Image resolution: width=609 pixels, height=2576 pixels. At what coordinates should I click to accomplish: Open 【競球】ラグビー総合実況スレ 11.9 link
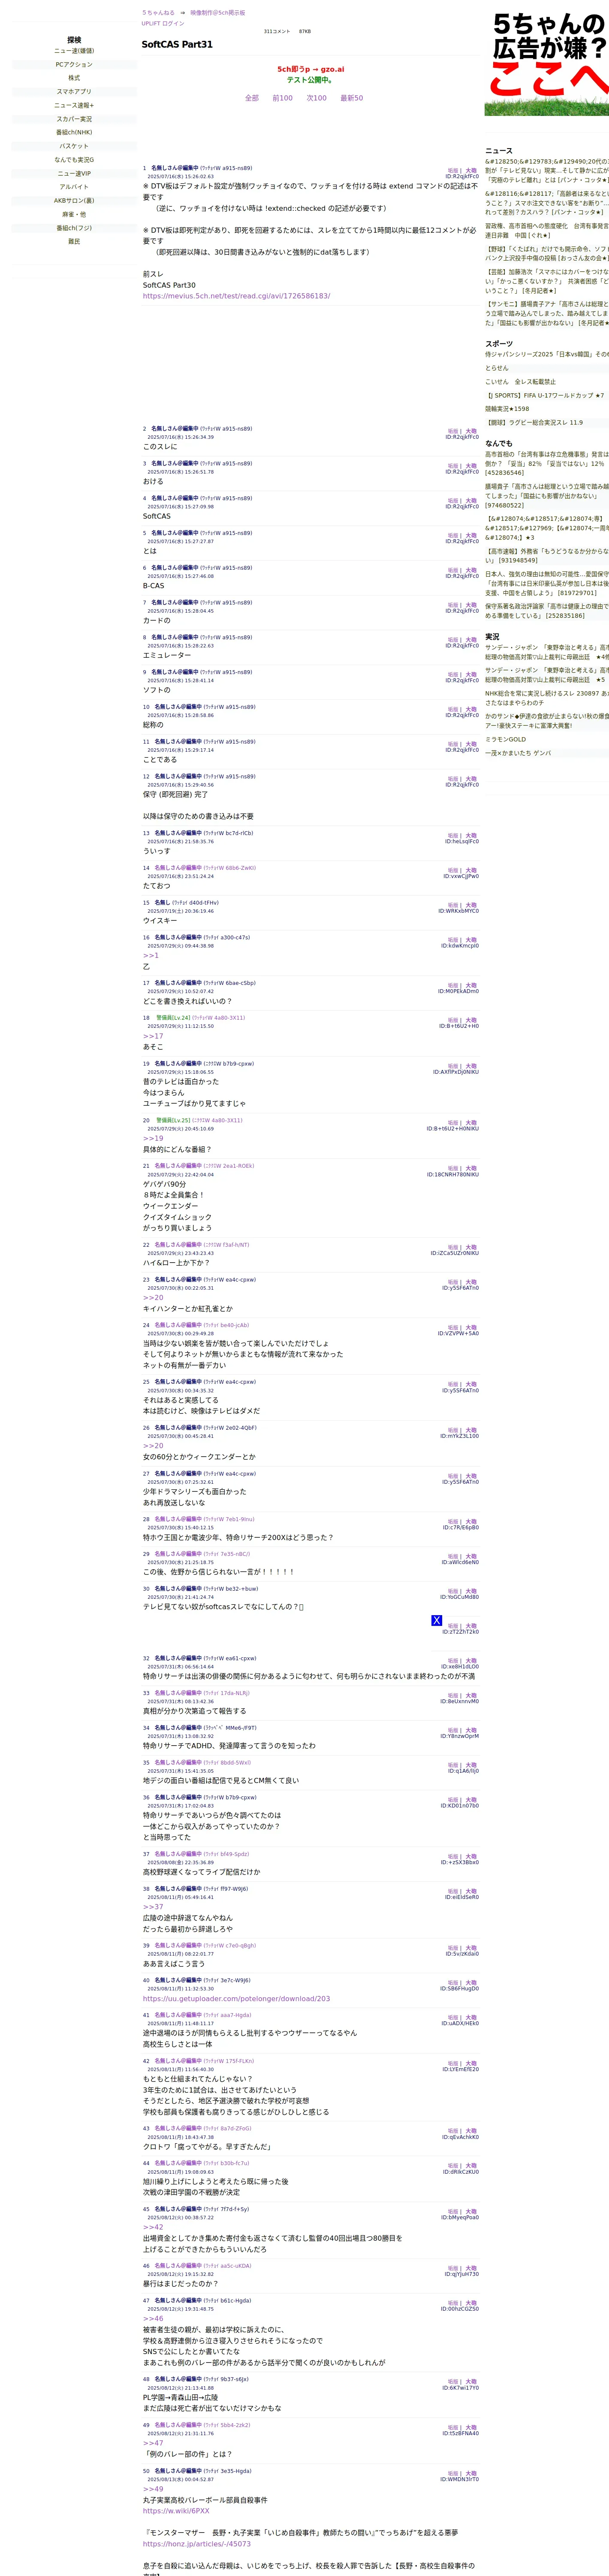(x=534, y=422)
